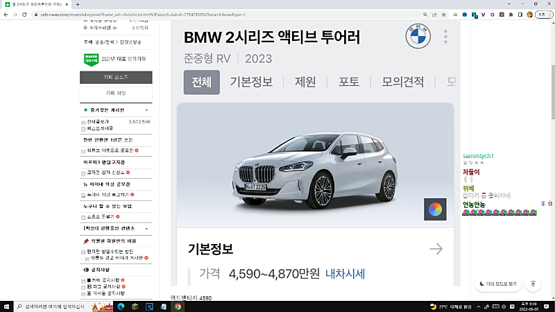Open the 카페 공지사항 board
Image resolution: width=555 pixels, height=312 pixels.
[x=103, y=280]
